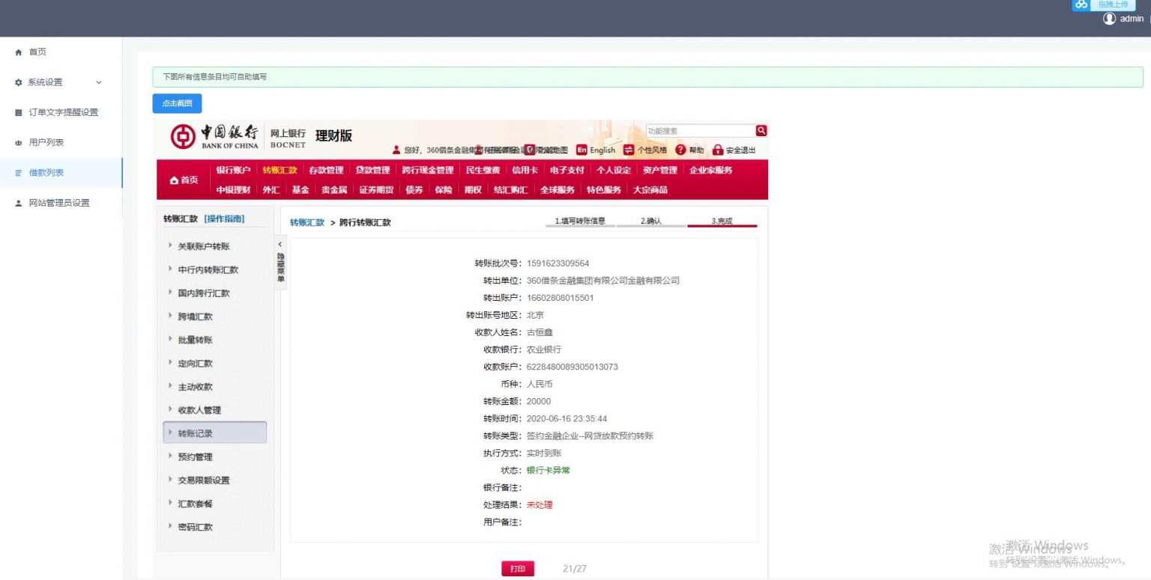This screenshot has height=580, width=1151.
Task: Click the red 打印 button
Action: (518, 569)
